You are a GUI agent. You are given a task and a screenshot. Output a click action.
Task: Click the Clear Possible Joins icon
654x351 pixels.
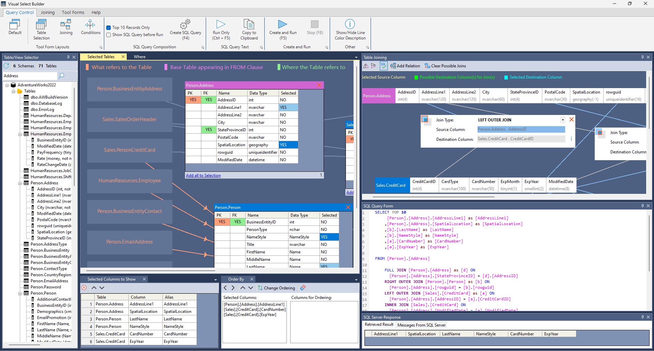point(427,66)
